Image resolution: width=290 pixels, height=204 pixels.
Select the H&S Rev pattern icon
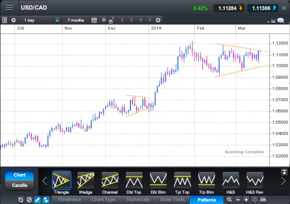click(255, 180)
